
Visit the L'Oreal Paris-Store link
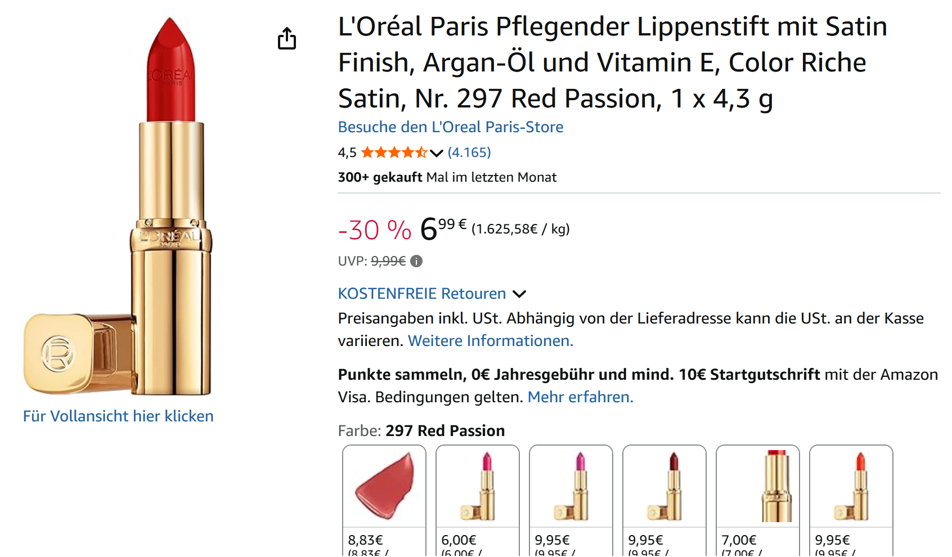450,127
